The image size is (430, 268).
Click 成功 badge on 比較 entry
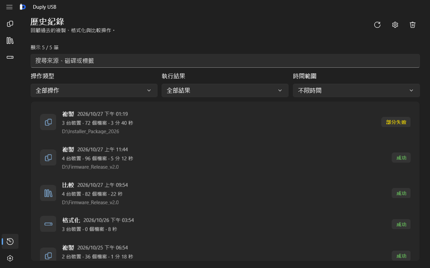[x=401, y=193]
